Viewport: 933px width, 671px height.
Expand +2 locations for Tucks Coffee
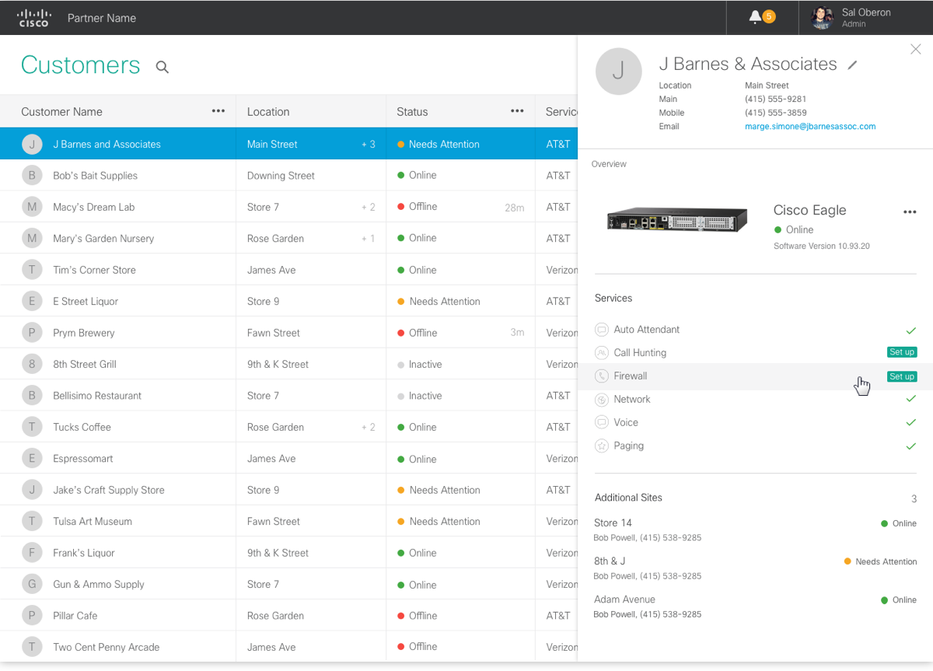pos(369,428)
